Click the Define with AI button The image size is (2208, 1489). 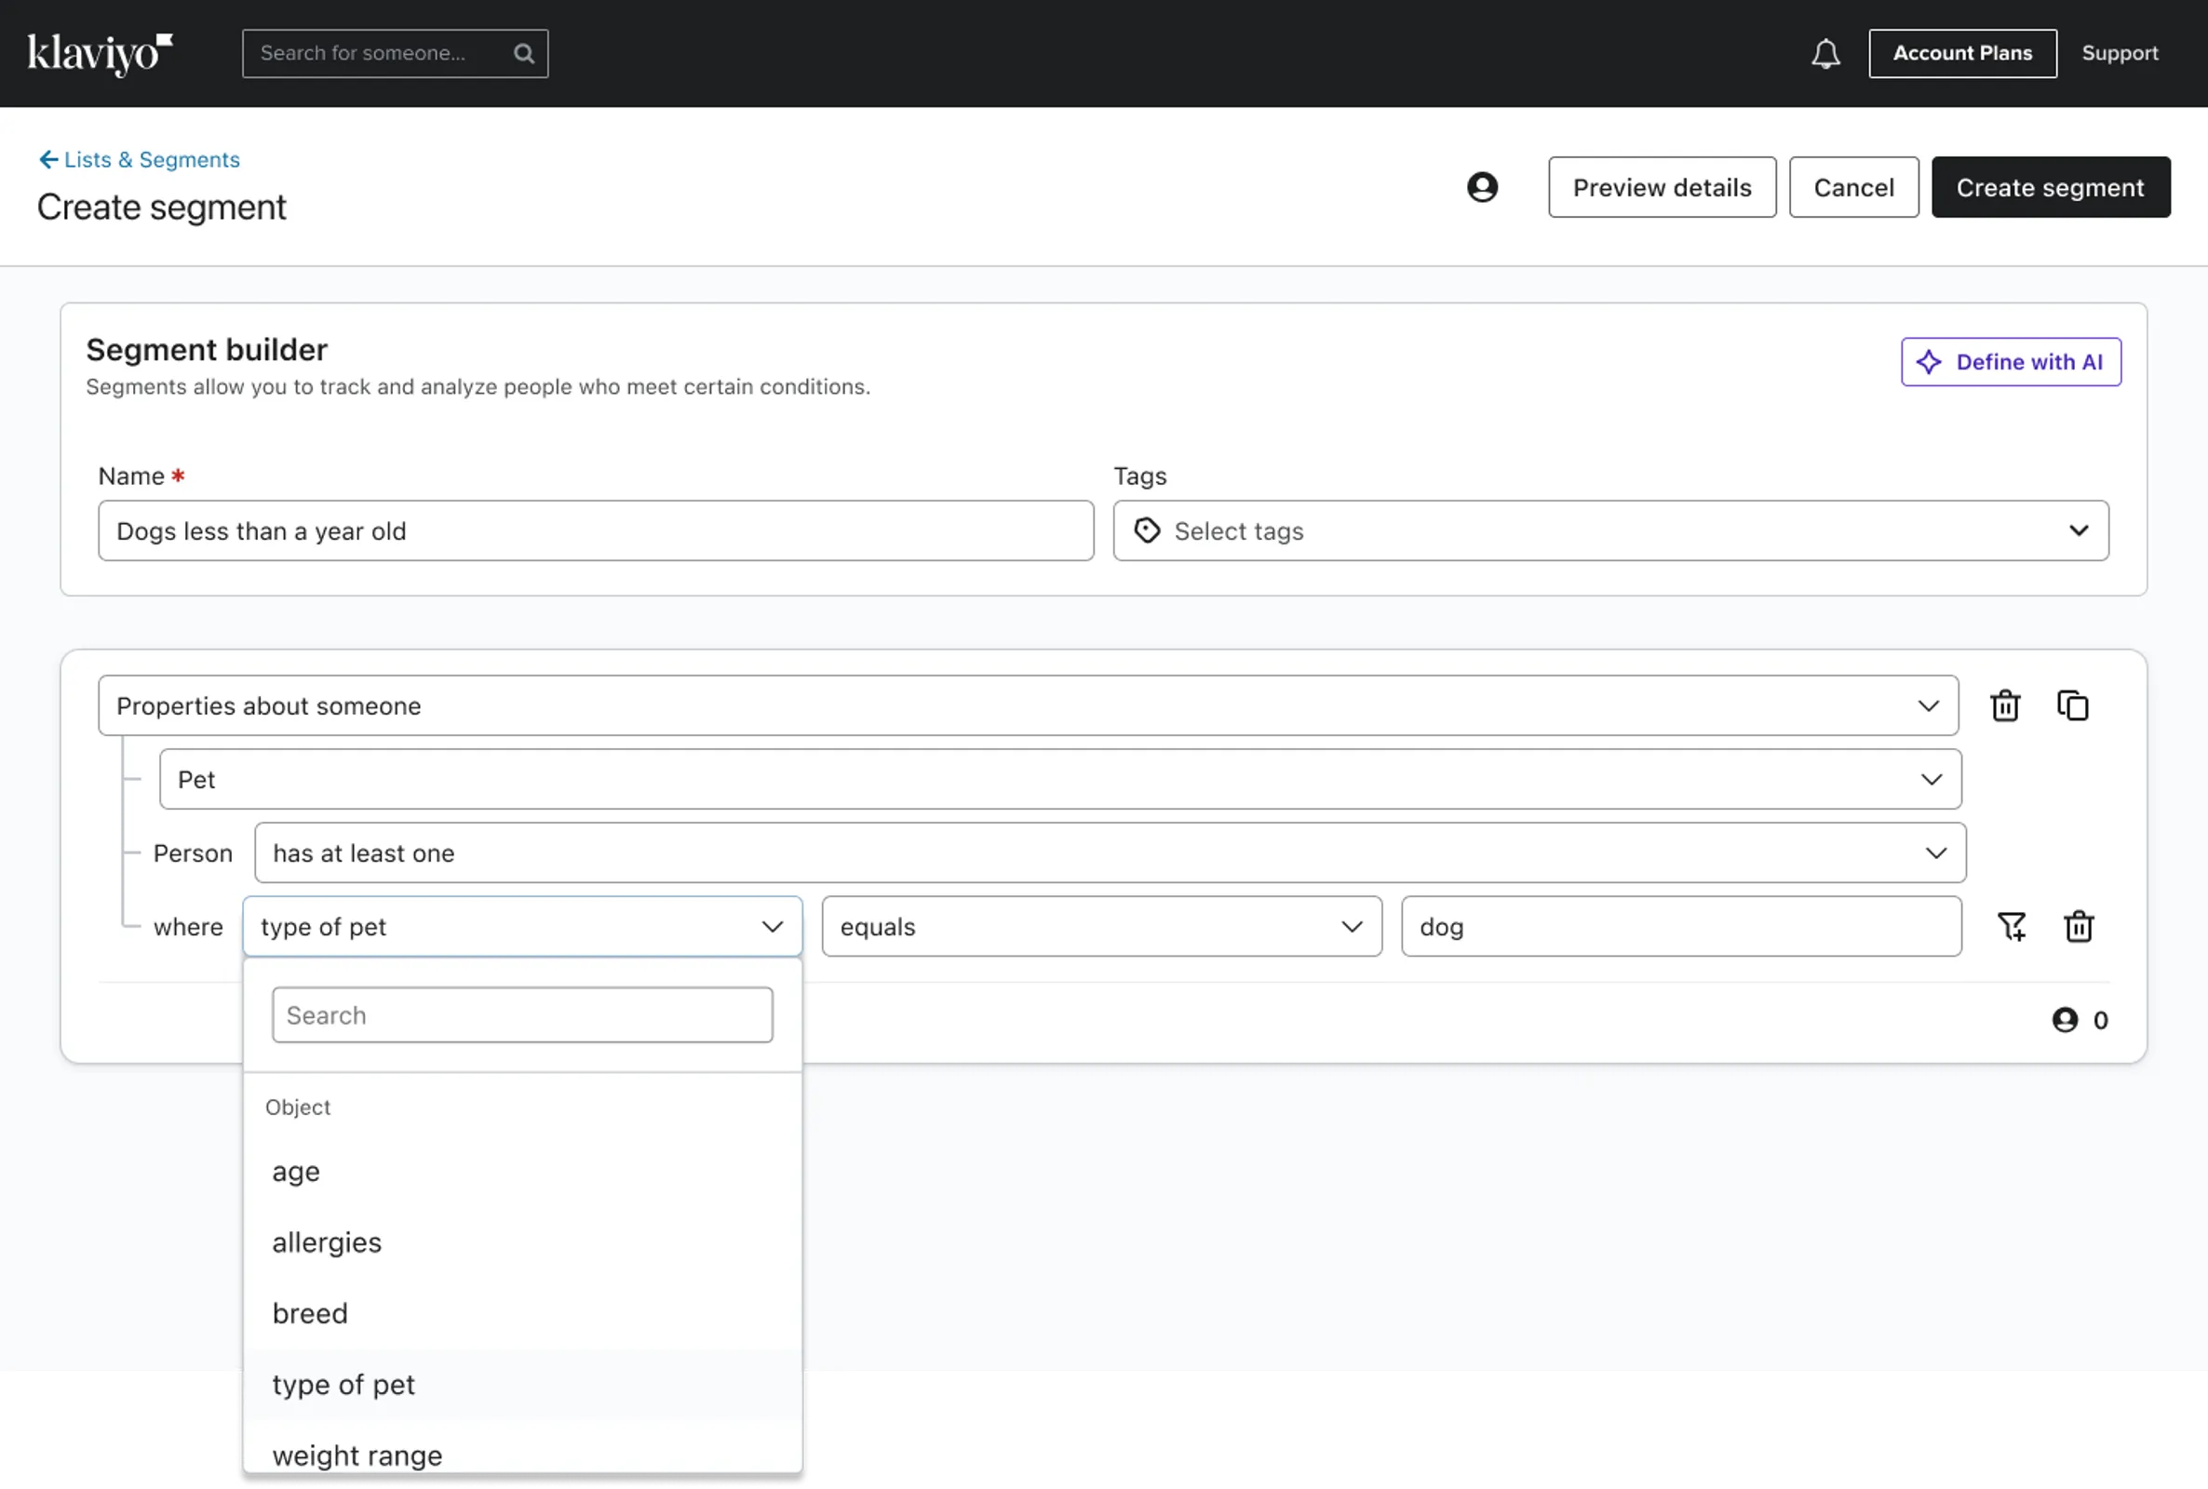[2010, 362]
